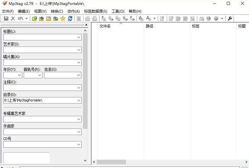Image resolution: width=249 pixels, height=168 pixels.
Task: Click the Add directory folder icon
Action: 41,18
